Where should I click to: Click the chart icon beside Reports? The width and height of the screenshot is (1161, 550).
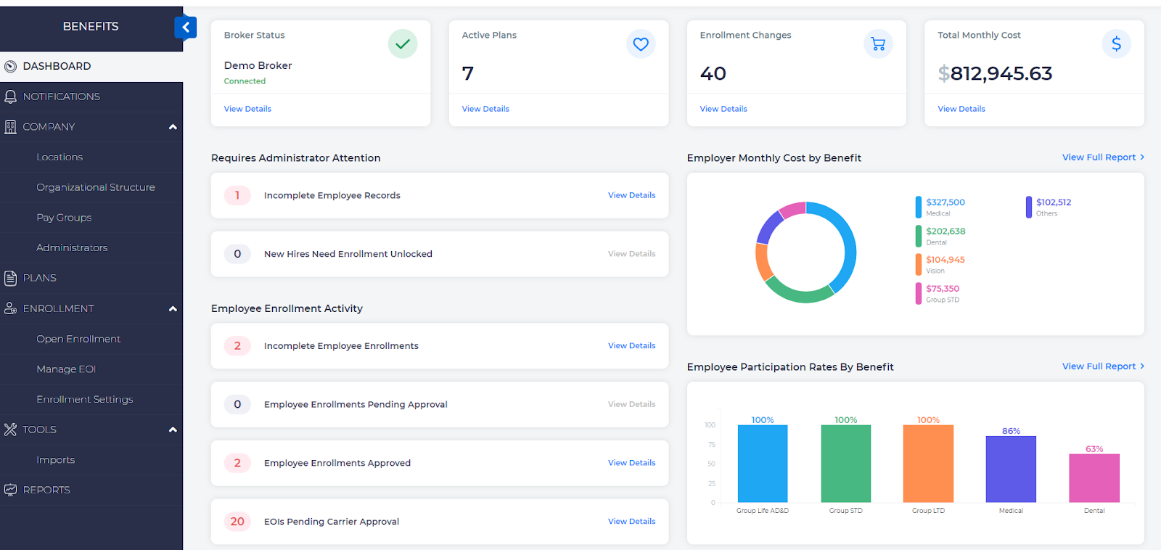click(x=10, y=490)
